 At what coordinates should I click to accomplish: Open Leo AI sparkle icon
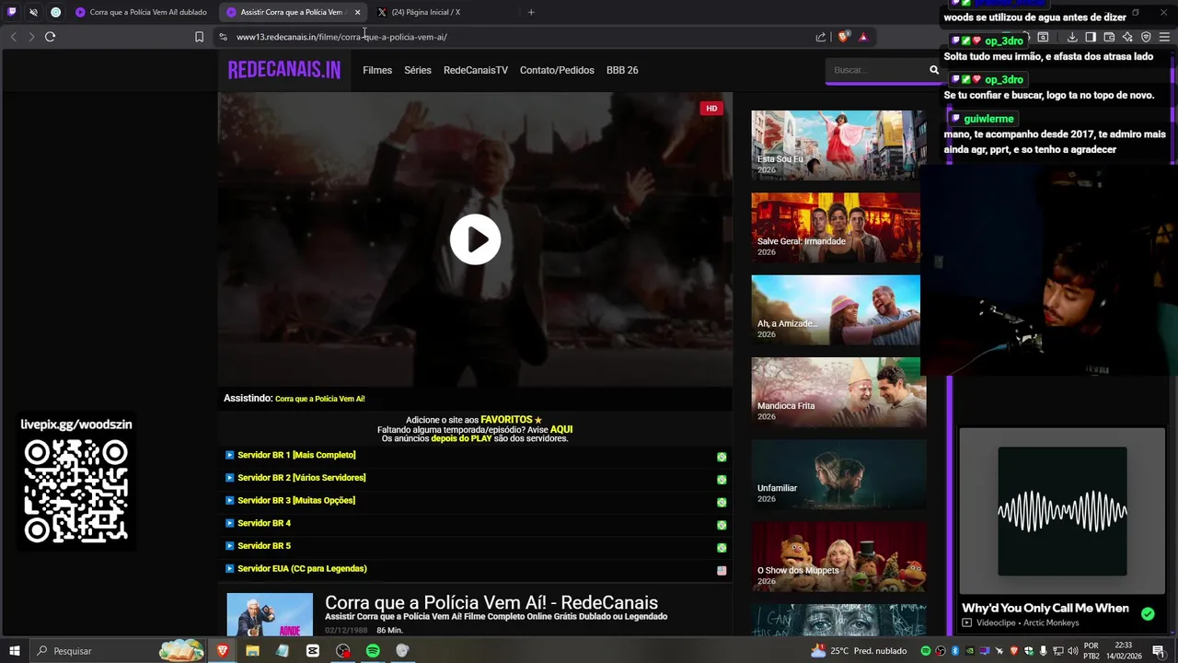tap(1127, 37)
